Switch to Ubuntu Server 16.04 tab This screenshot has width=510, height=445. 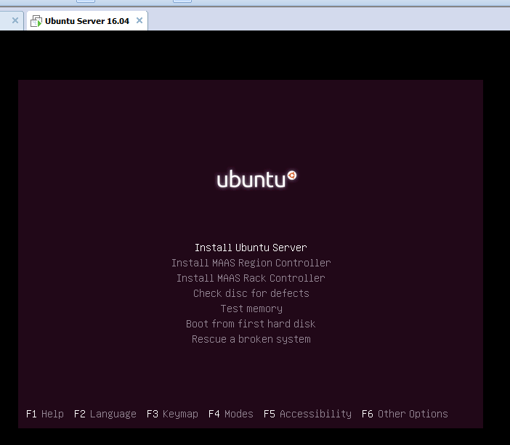(87, 21)
